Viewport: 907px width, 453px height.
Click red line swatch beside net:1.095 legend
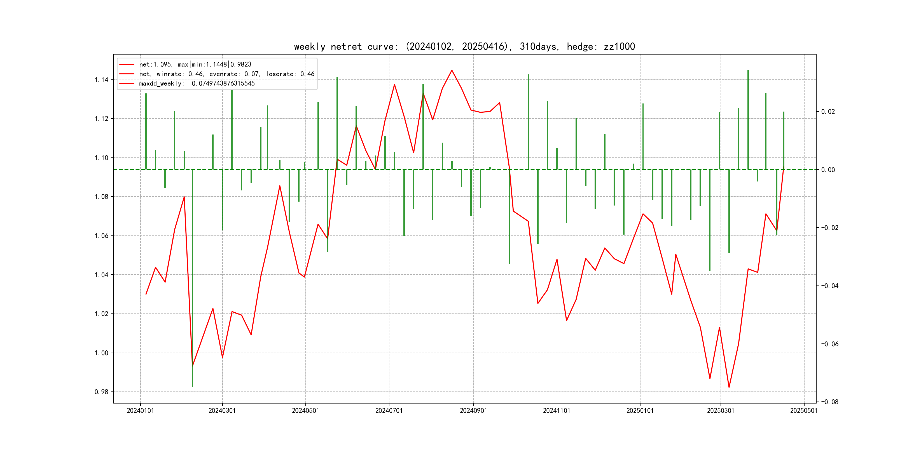click(127, 64)
